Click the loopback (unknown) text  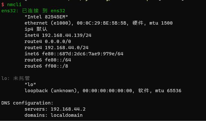click(51, 91)
